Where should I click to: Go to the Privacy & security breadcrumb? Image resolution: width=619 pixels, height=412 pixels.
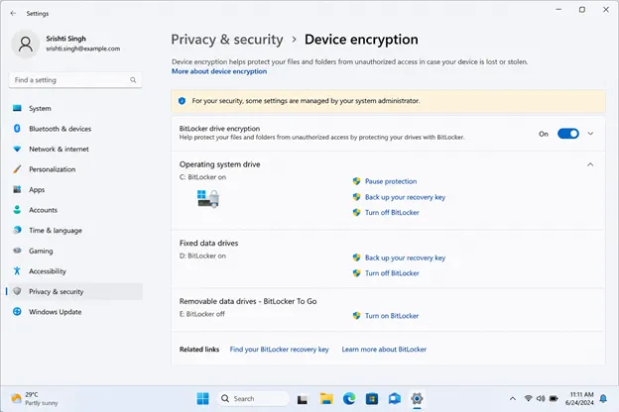coord(227,40)
